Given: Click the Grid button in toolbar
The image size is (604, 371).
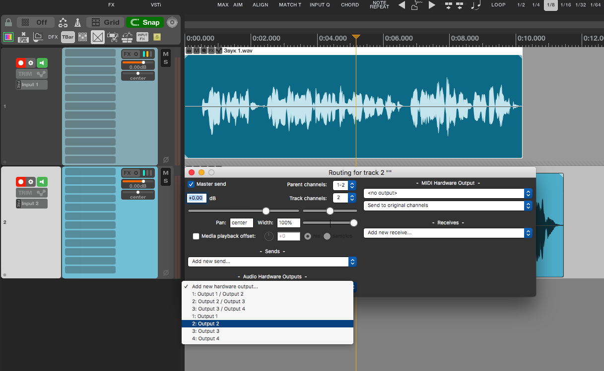Looking at the screenshot, I should pyautogui.click(x=106, y=22).
